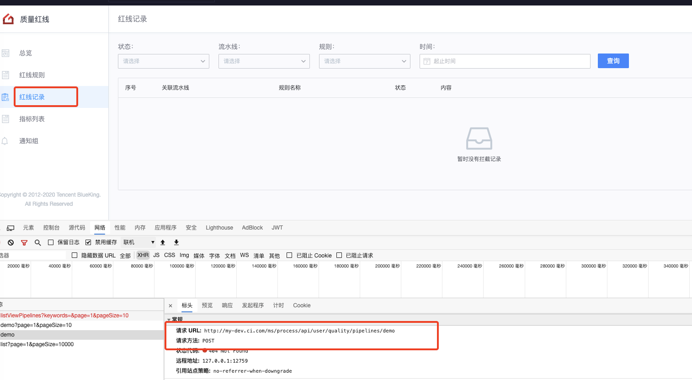Image resolution: width=692 pixels, height=380 pixels.
Task: Close the request details panel
Action: click(170, 305)
